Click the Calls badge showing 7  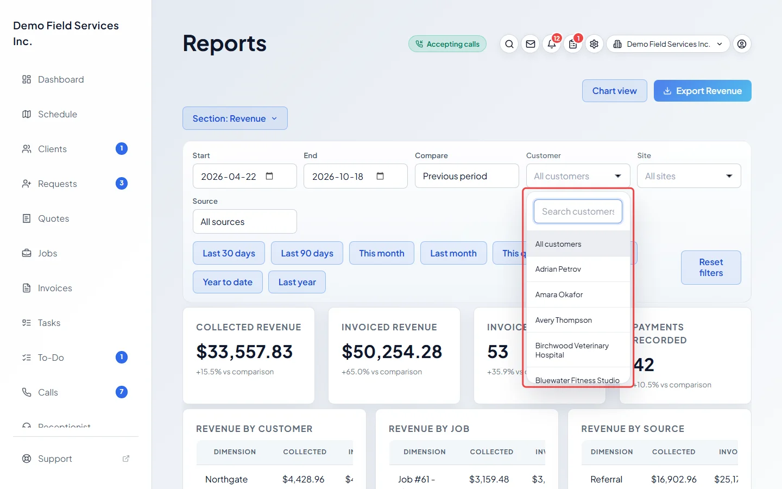coord(122,392)
